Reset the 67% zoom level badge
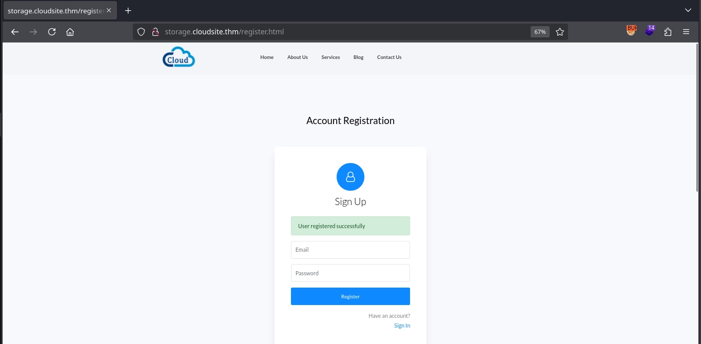Image resolution: width=701 pixels, height=344 pixels. point(540,32)
